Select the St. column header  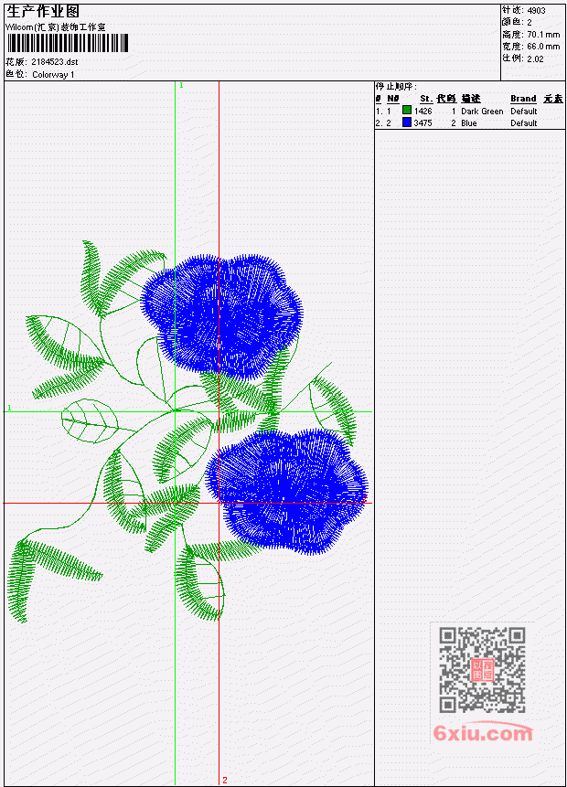click(426, 99)
